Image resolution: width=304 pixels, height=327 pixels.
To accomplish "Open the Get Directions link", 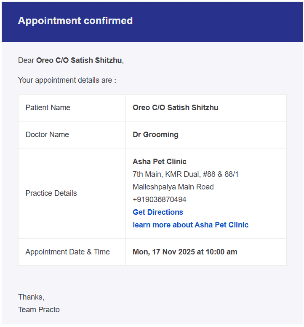I will pyautogui.click(x=158, y=212).
